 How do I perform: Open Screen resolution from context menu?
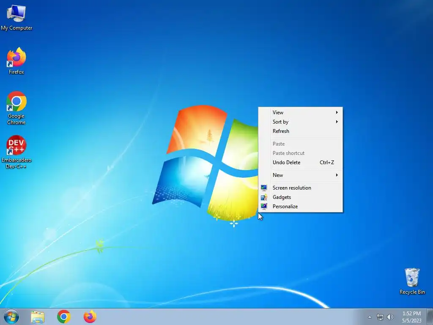(301, 188)
